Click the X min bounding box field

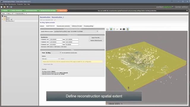[x=56, y=40]
